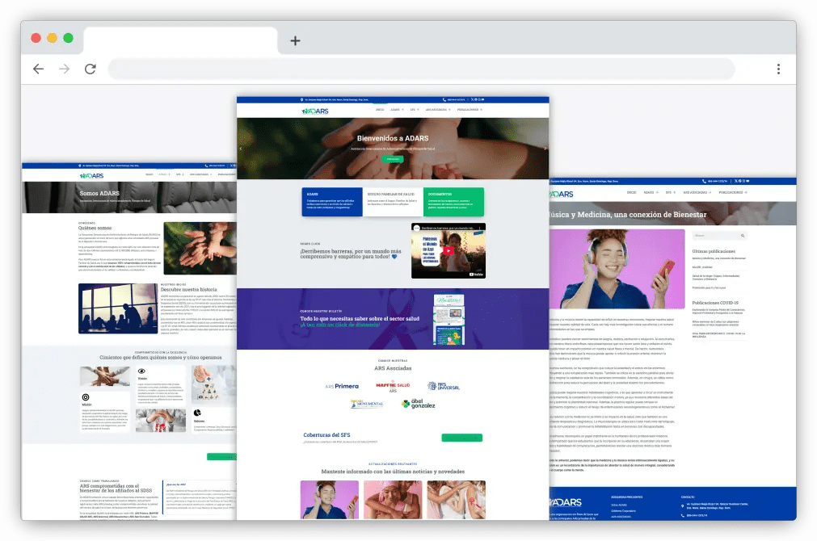Screen dimensions: 817x541
Task: Click the ARS Primera partner logo
Action: 341,386
